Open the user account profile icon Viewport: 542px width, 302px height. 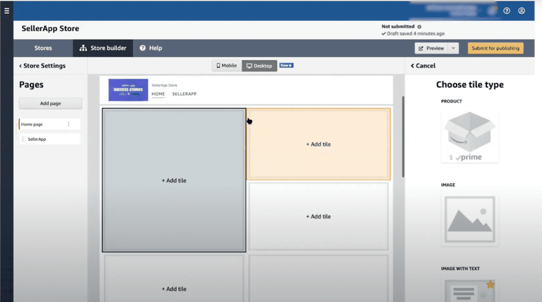click(521, 11)
